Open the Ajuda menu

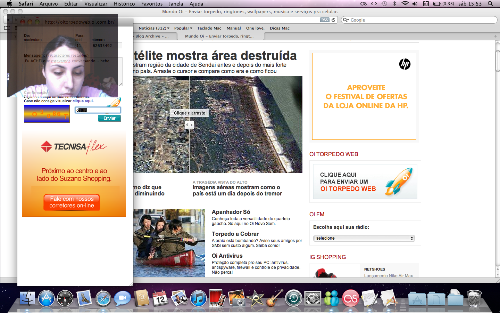click(196, 3)
